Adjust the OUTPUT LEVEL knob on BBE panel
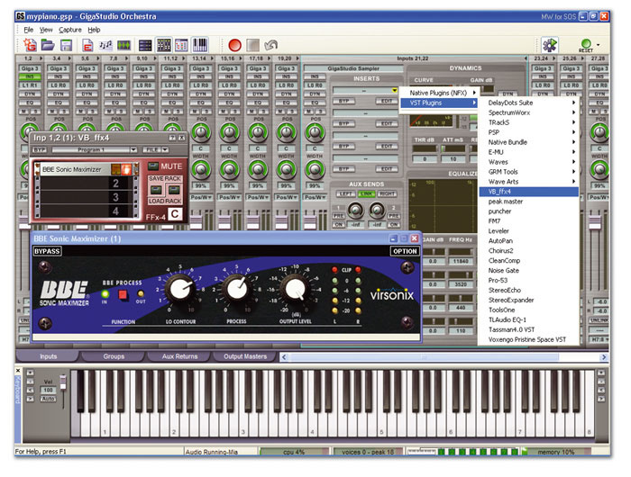The width and height of the screenshot is (631, 477). tap(295, 289)
